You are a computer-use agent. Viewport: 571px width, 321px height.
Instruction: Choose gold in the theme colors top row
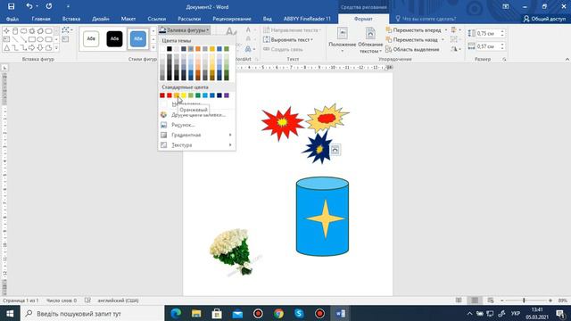(212, 49)
